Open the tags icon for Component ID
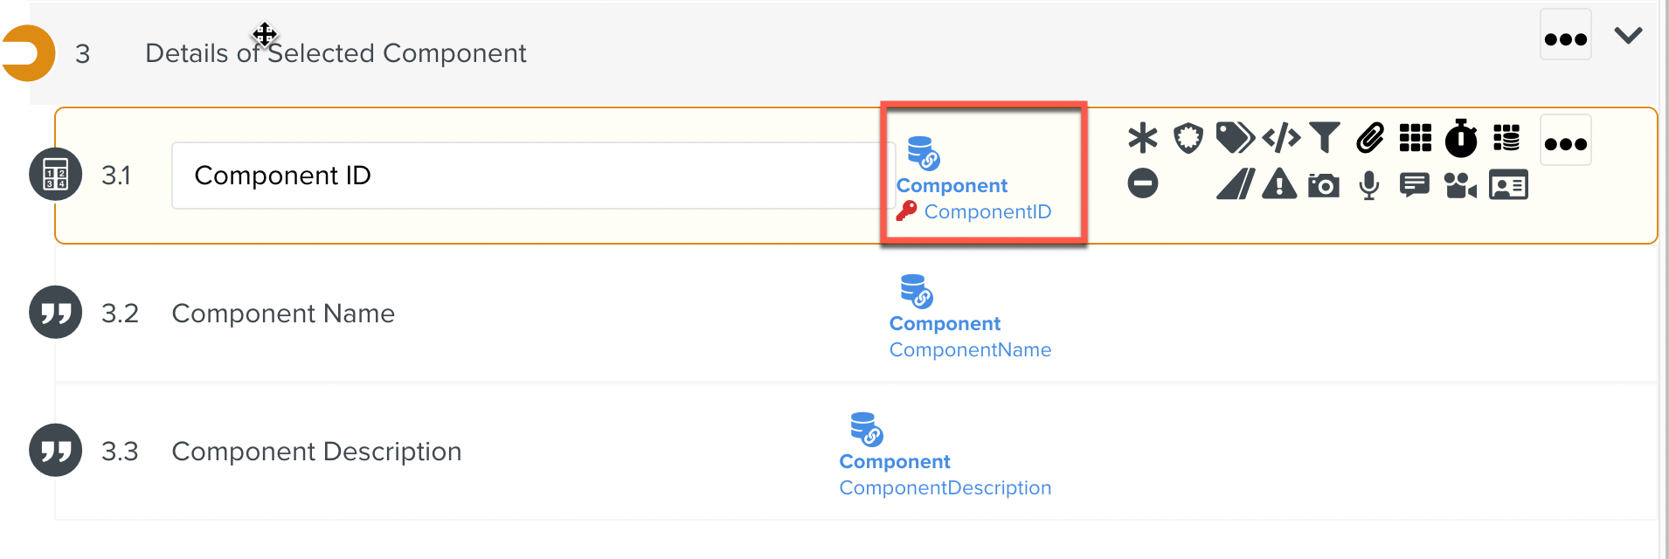The height and width of the screenshot is (559, 1669). 1235,138
